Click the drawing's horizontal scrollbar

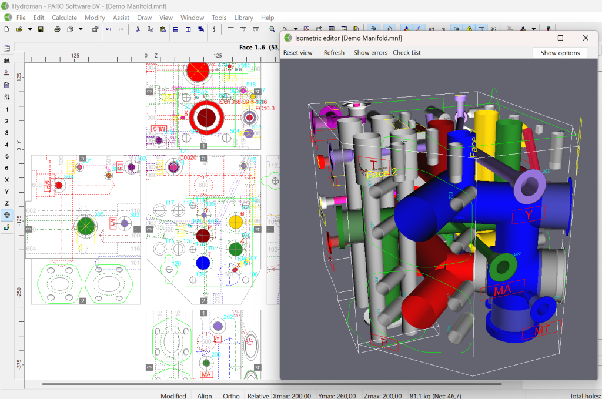coord(272,384)
